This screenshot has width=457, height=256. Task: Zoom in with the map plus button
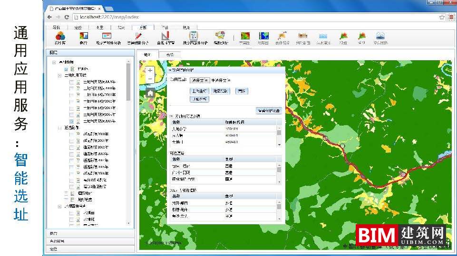coord(150,70)
